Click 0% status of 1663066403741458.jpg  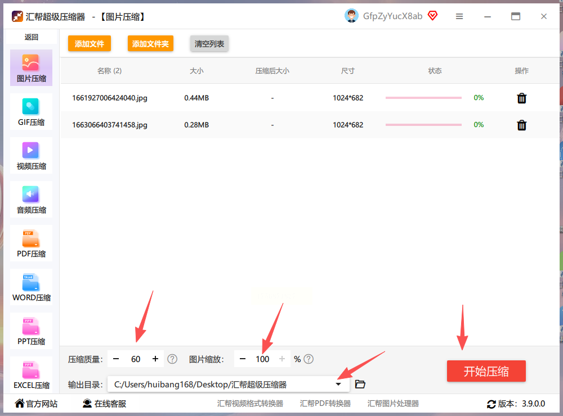point(479,124)
